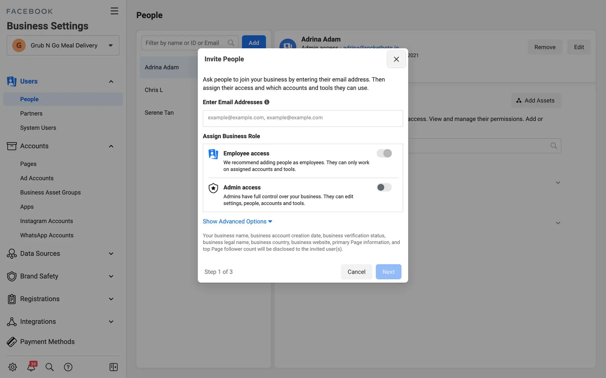This screenshot has height=378, width=606.
Task: Open Ad Accounts under Accounts
Action: (37, 178)
